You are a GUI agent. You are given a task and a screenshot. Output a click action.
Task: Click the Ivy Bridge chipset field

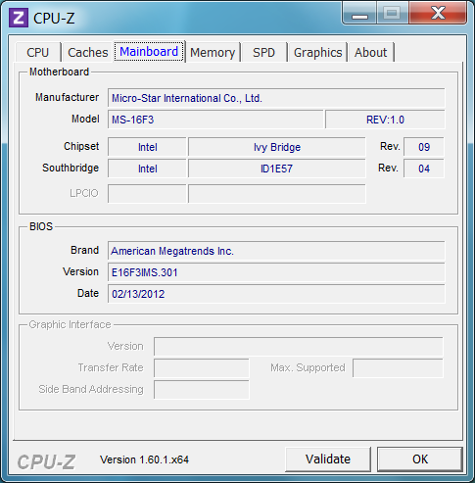[x=277, y=147]
